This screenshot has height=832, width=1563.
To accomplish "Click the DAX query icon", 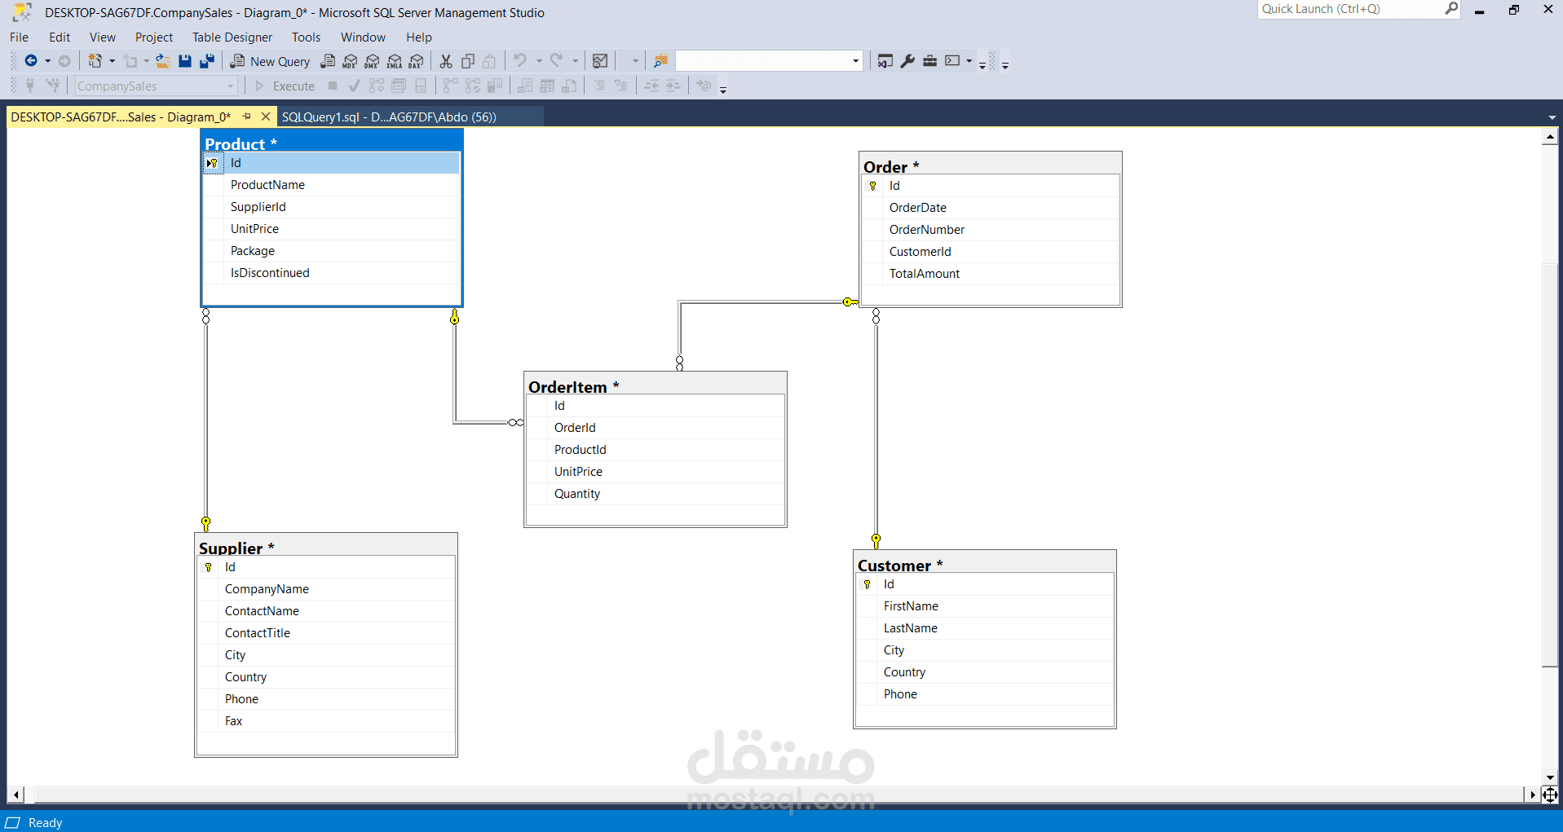I will [417, 60].
